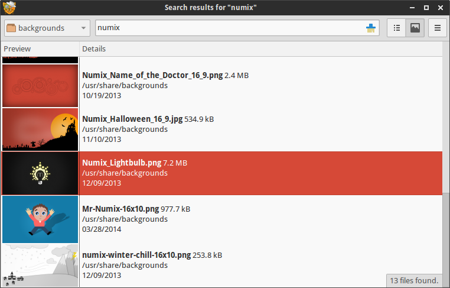This screenshot has width=450, height=288.
Task: Click the clear icon in search field
Action: click(x=371, y=28)
